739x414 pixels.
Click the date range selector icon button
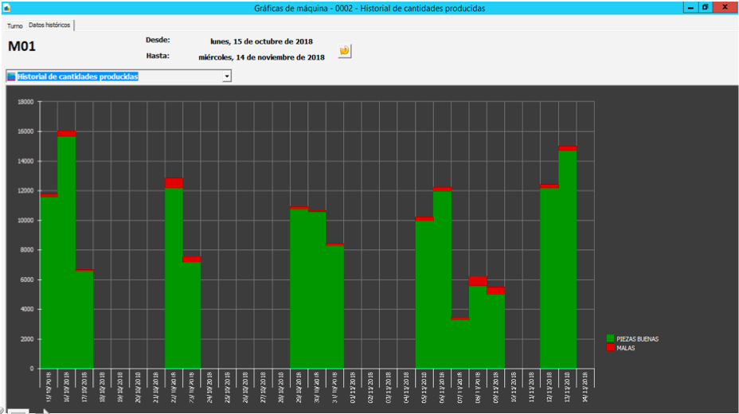tap(344, 50)
